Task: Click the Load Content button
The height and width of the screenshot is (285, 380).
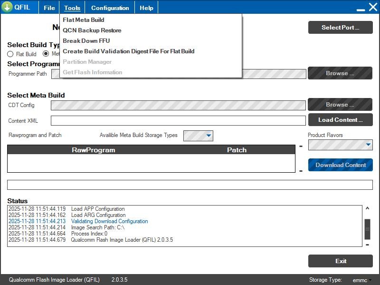Action: pos(340,120)
